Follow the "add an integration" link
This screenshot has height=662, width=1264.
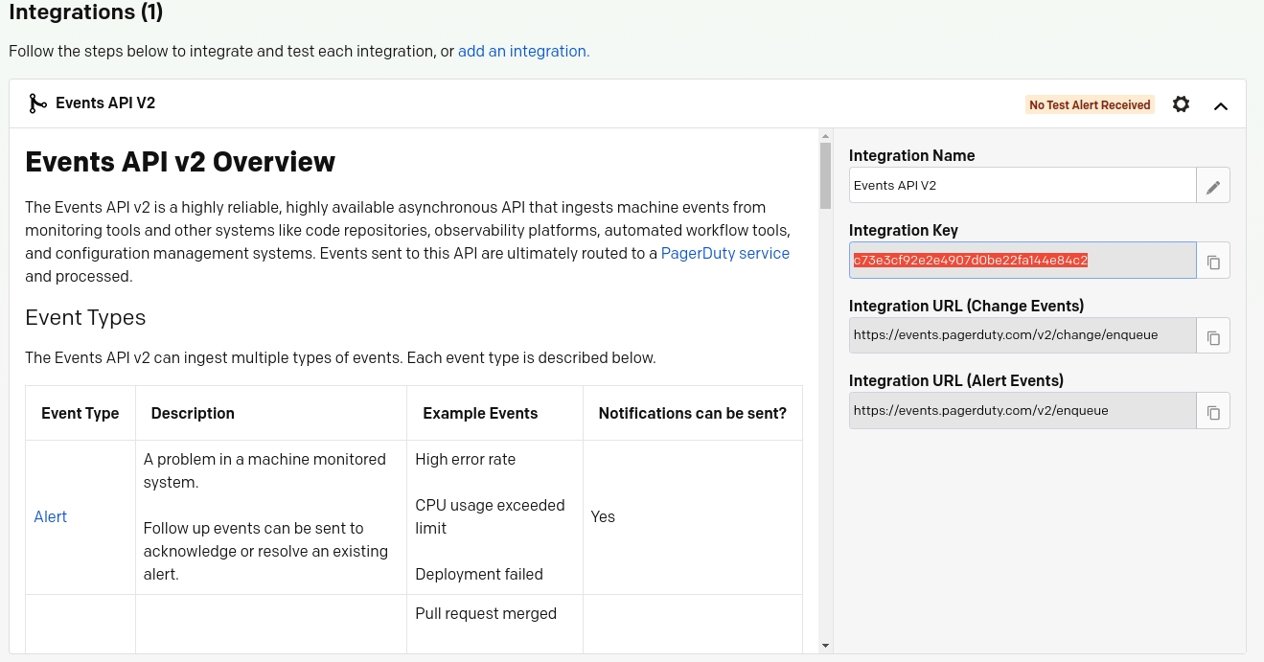[523, 52]
